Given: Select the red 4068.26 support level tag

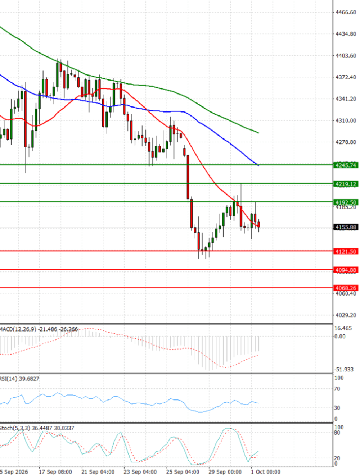Looking at the screenshot, I should click(x=346, y=288).
